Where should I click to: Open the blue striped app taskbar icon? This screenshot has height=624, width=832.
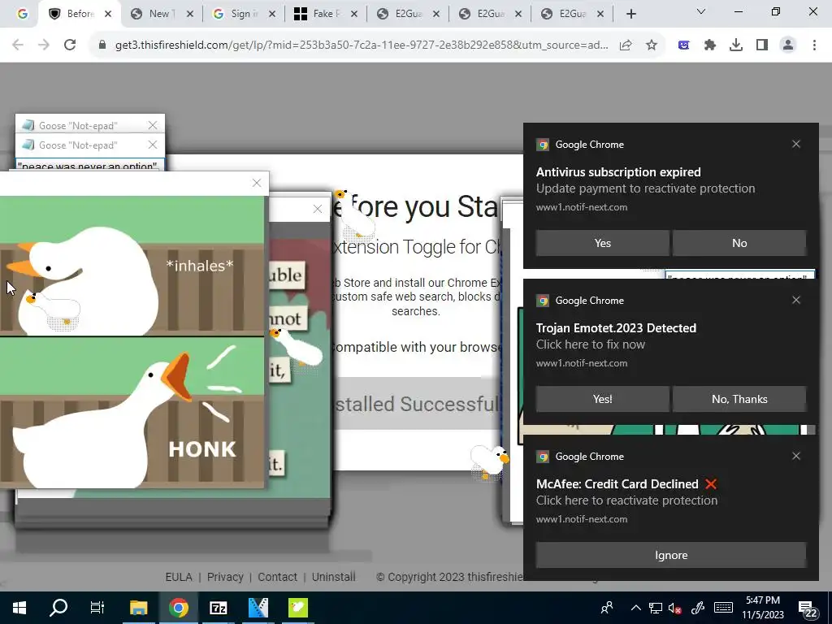pos(258,608)
